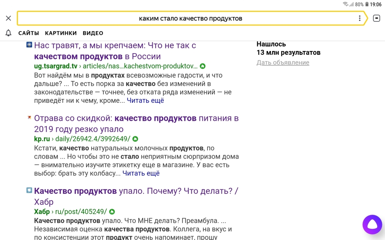
Task: Click the 'Дать объявление' link
Action: [x=283, y=63]
